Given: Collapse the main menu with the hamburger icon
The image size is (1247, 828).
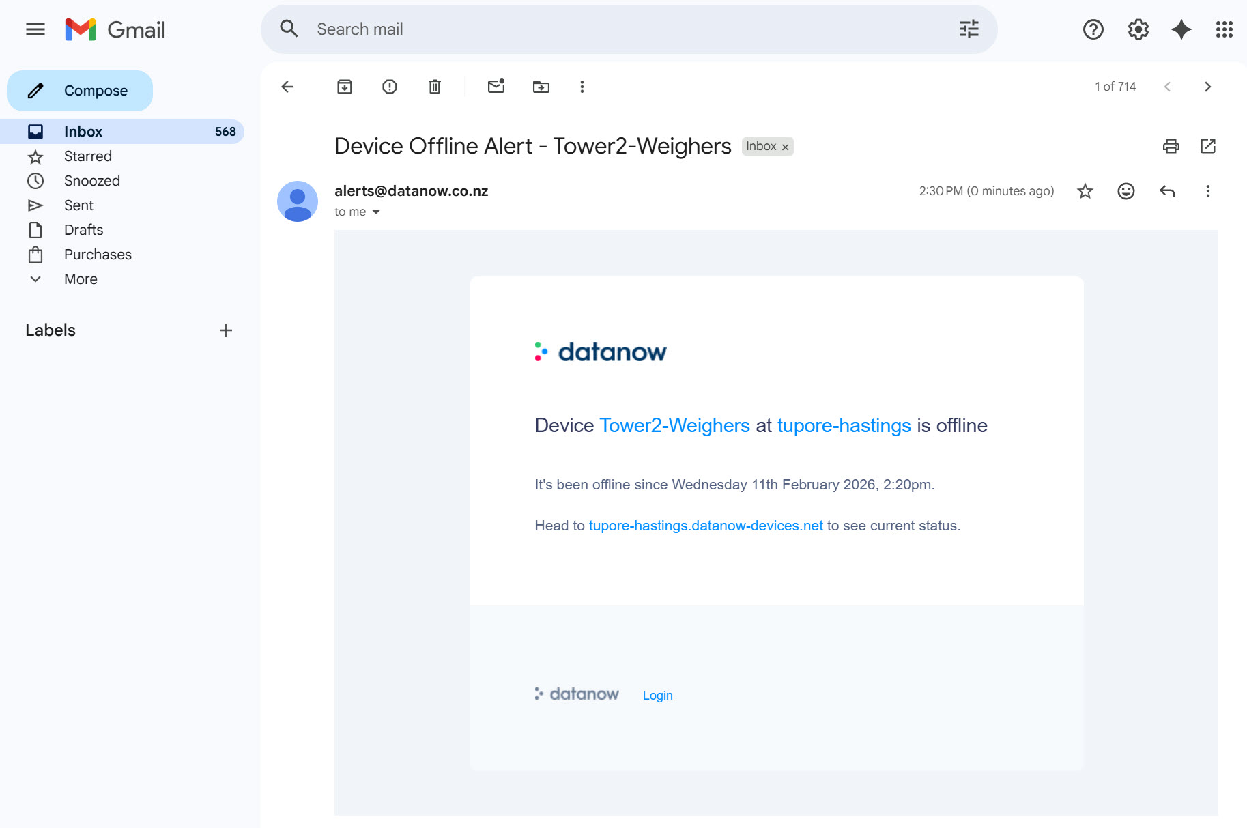Looking at the screenshot, I should point(35,29).
